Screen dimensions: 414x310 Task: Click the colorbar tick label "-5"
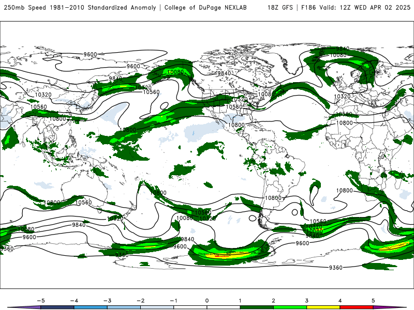coord(41,301)
